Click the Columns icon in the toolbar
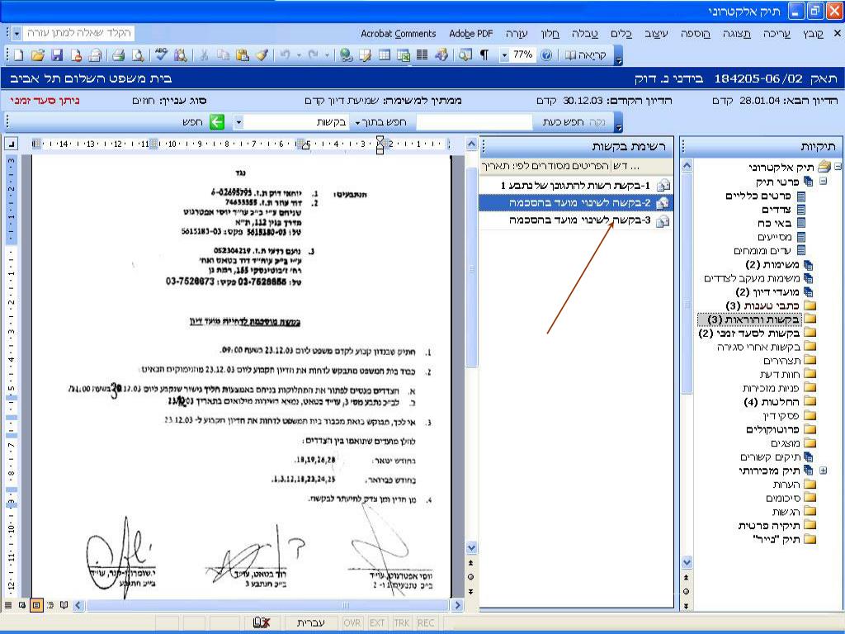The width and height of the screenshot is (845, 634). tap(422, 55)
